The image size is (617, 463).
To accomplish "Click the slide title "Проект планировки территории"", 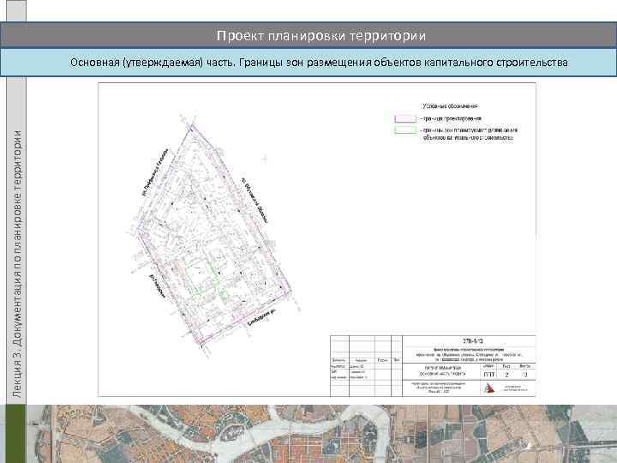I will (x=321, y=36).
